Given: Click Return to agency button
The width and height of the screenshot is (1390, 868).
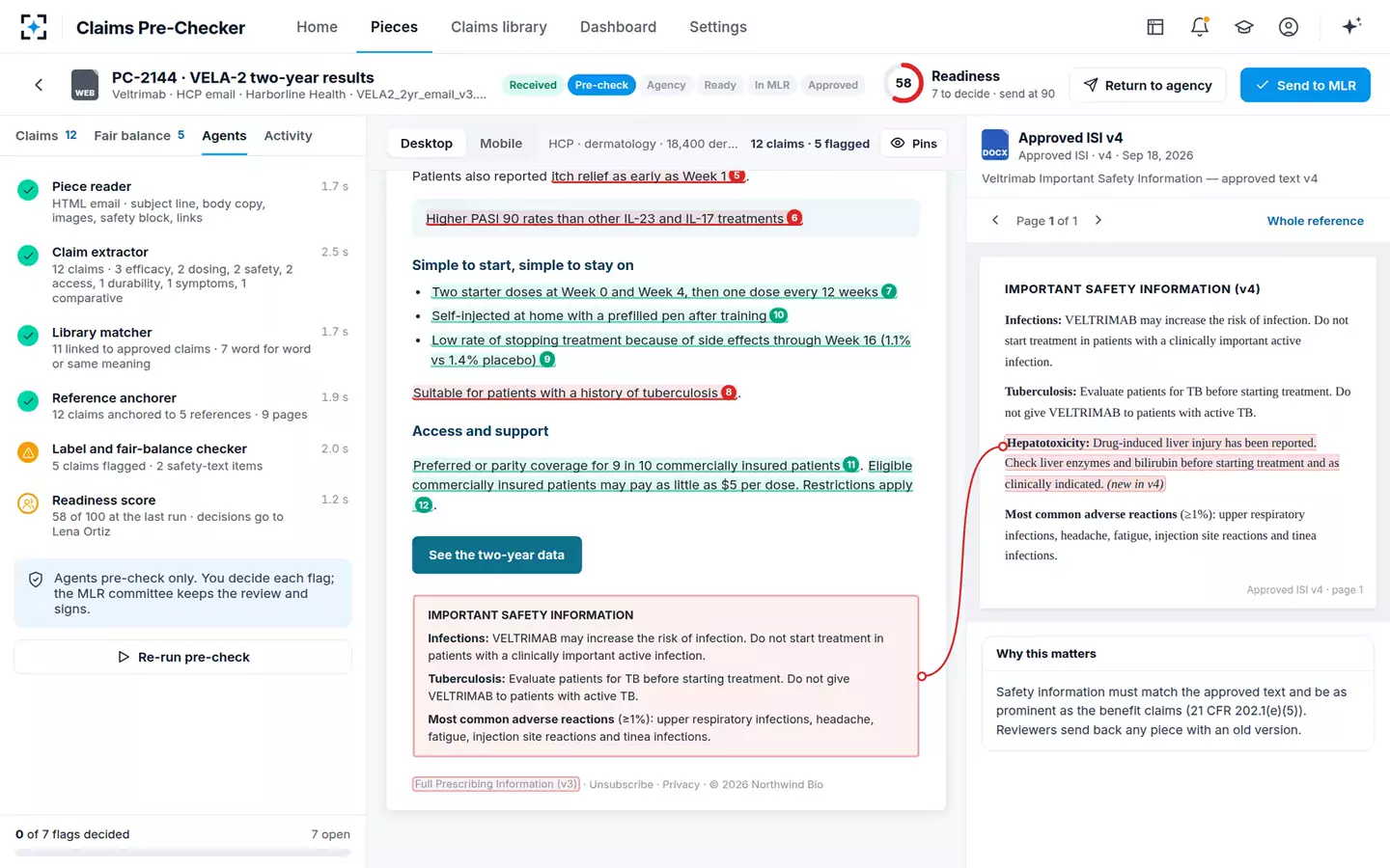Looking at the screenshot, I should [1147, 85].
